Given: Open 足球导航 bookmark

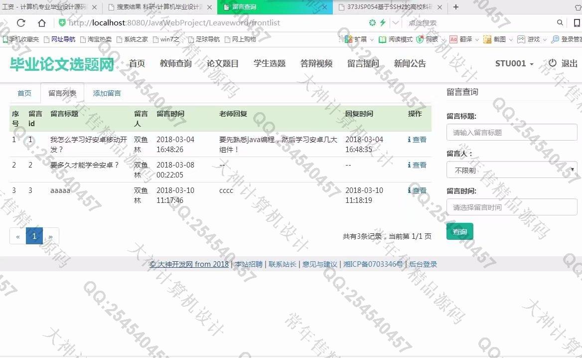Looking at the screenshot, I should tap(204, 39).
